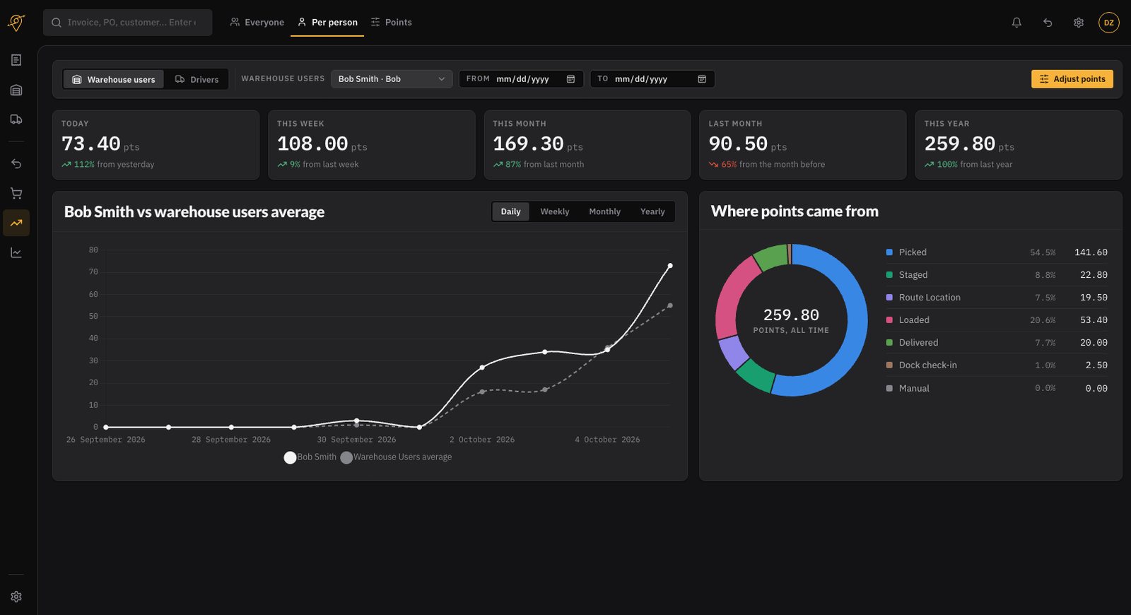Open the Everyone tab
Screen dimensions: 1131x615
coord(257,23)
